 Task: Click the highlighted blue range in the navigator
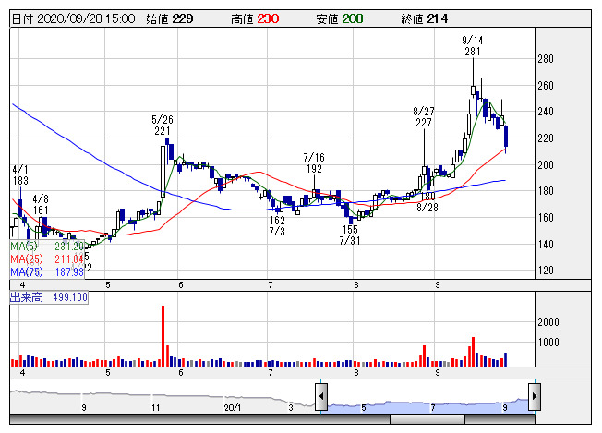coord(425,404)
